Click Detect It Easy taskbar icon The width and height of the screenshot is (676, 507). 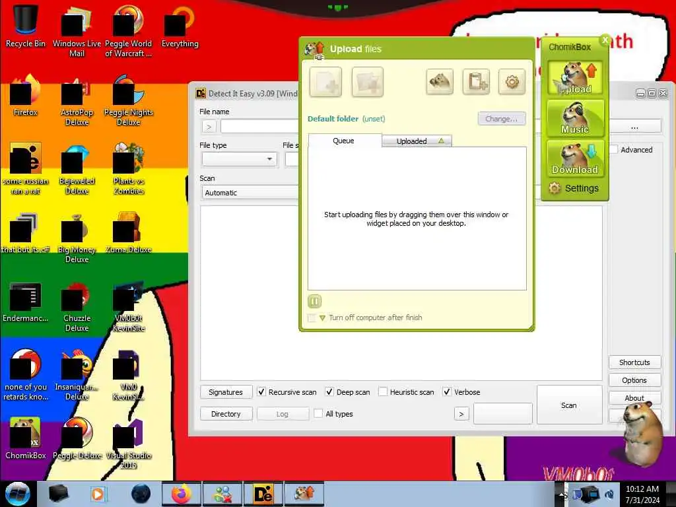click(x=263, y=494)
